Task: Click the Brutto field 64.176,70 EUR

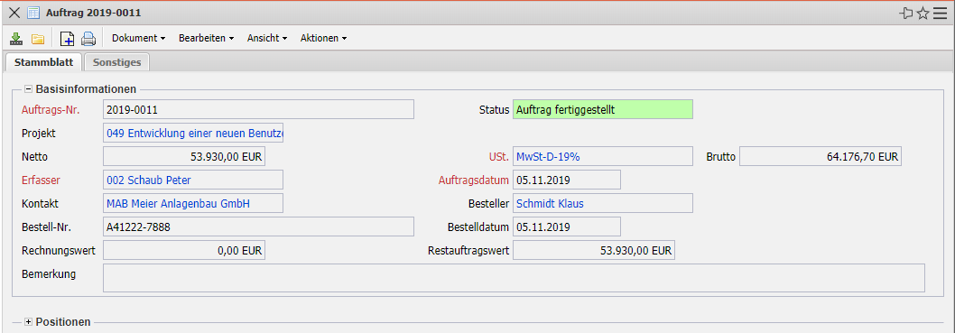Action: 821,156
